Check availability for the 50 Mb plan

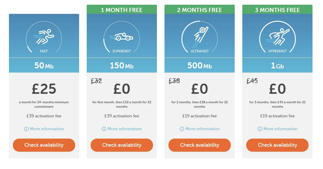(44, 145)
